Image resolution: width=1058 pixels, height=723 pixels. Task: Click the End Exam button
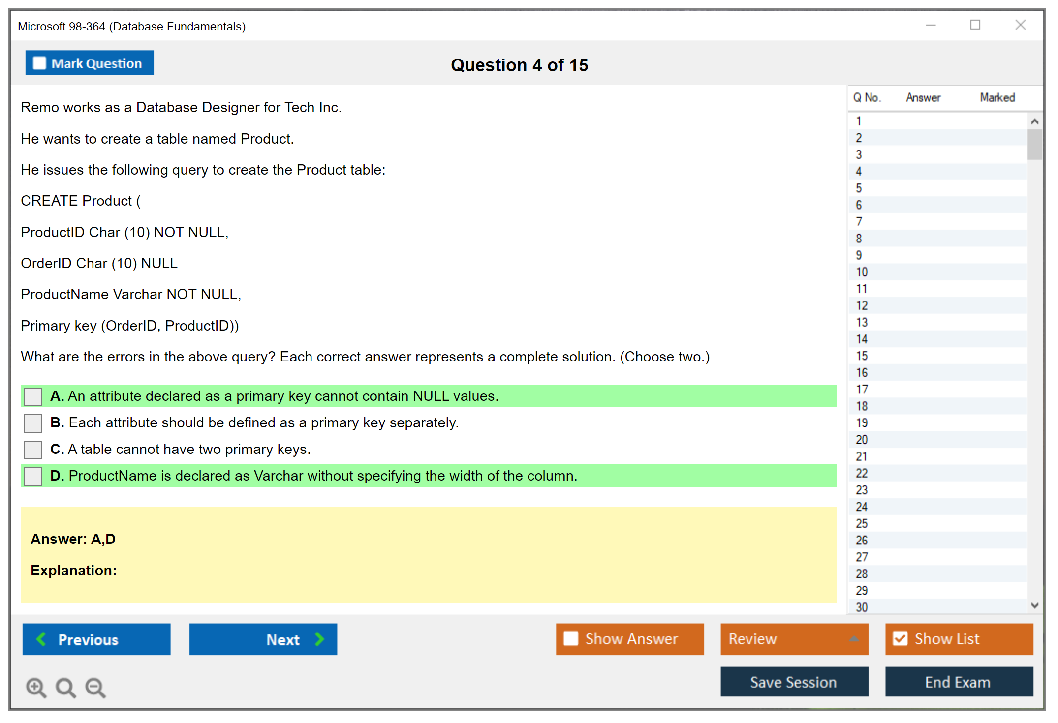[x=958, y=682]
